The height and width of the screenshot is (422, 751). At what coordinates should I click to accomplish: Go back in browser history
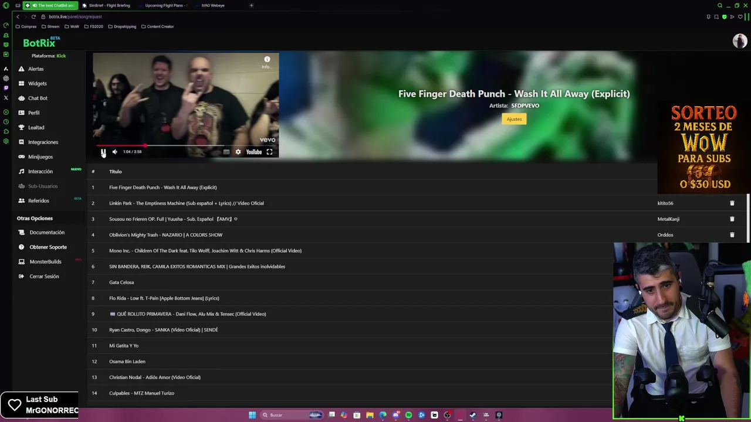[18, 16]
